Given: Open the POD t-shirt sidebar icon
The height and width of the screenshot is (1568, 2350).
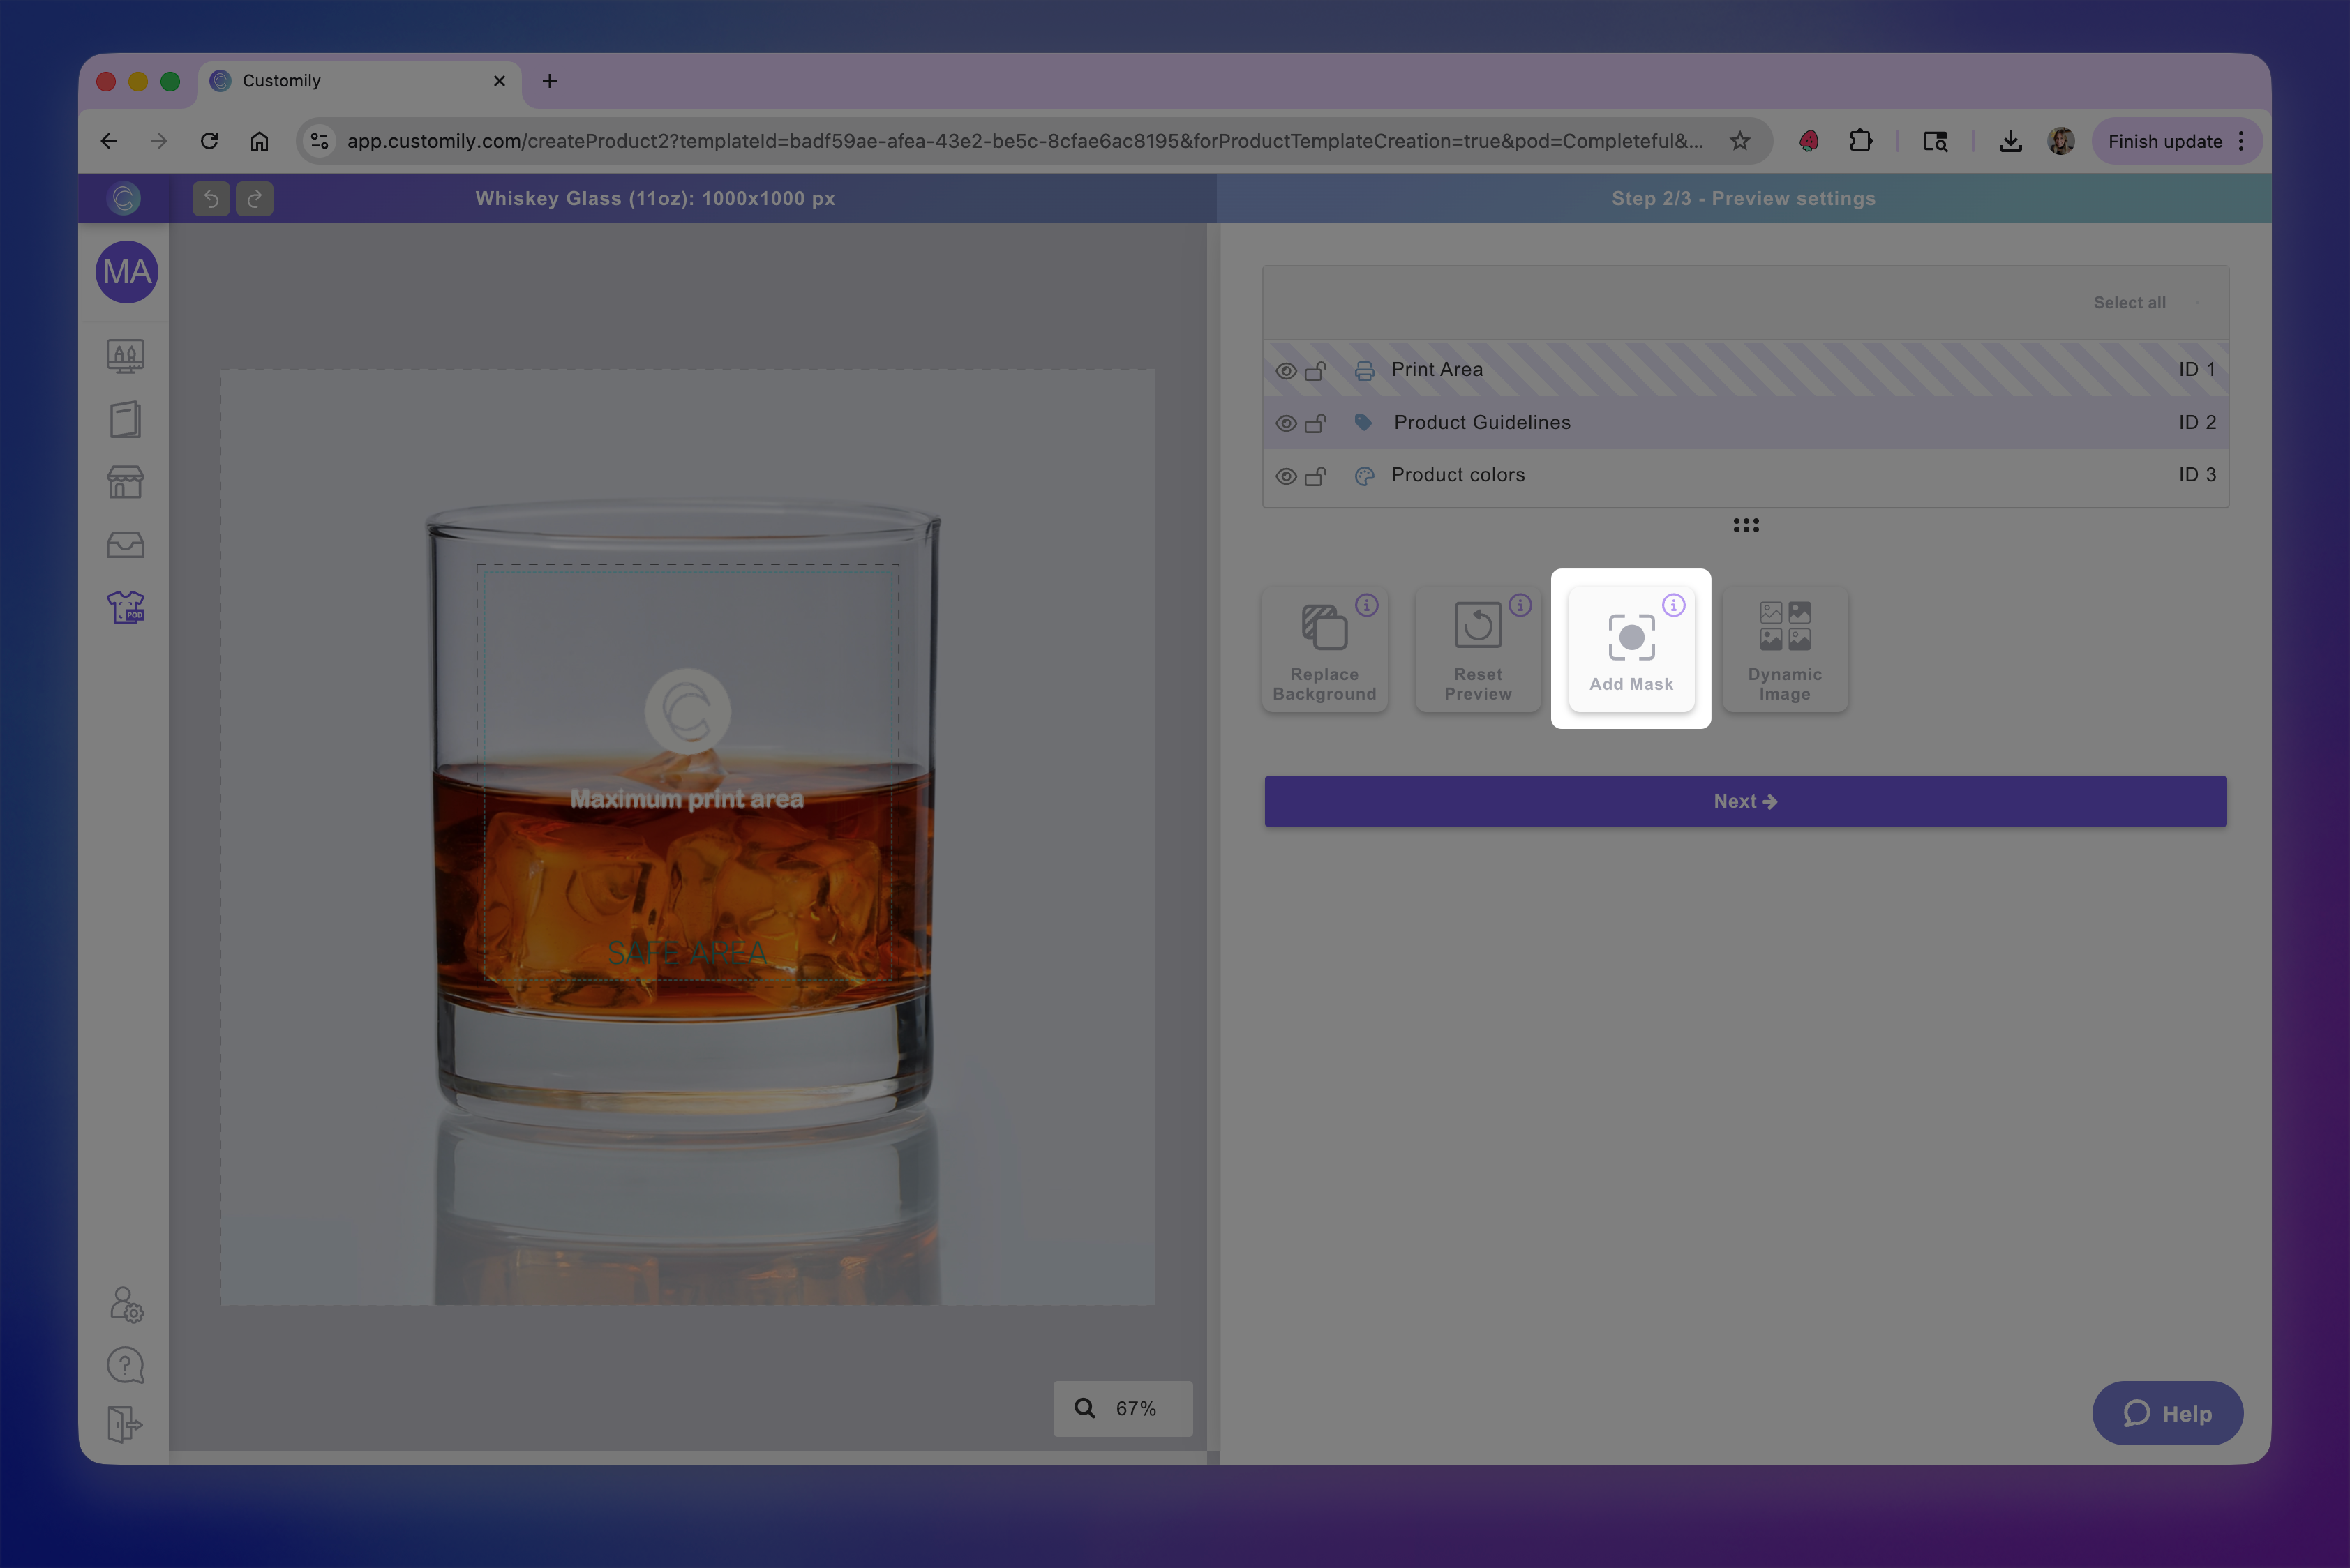Looking at the screenshot, I should point(126,607).
